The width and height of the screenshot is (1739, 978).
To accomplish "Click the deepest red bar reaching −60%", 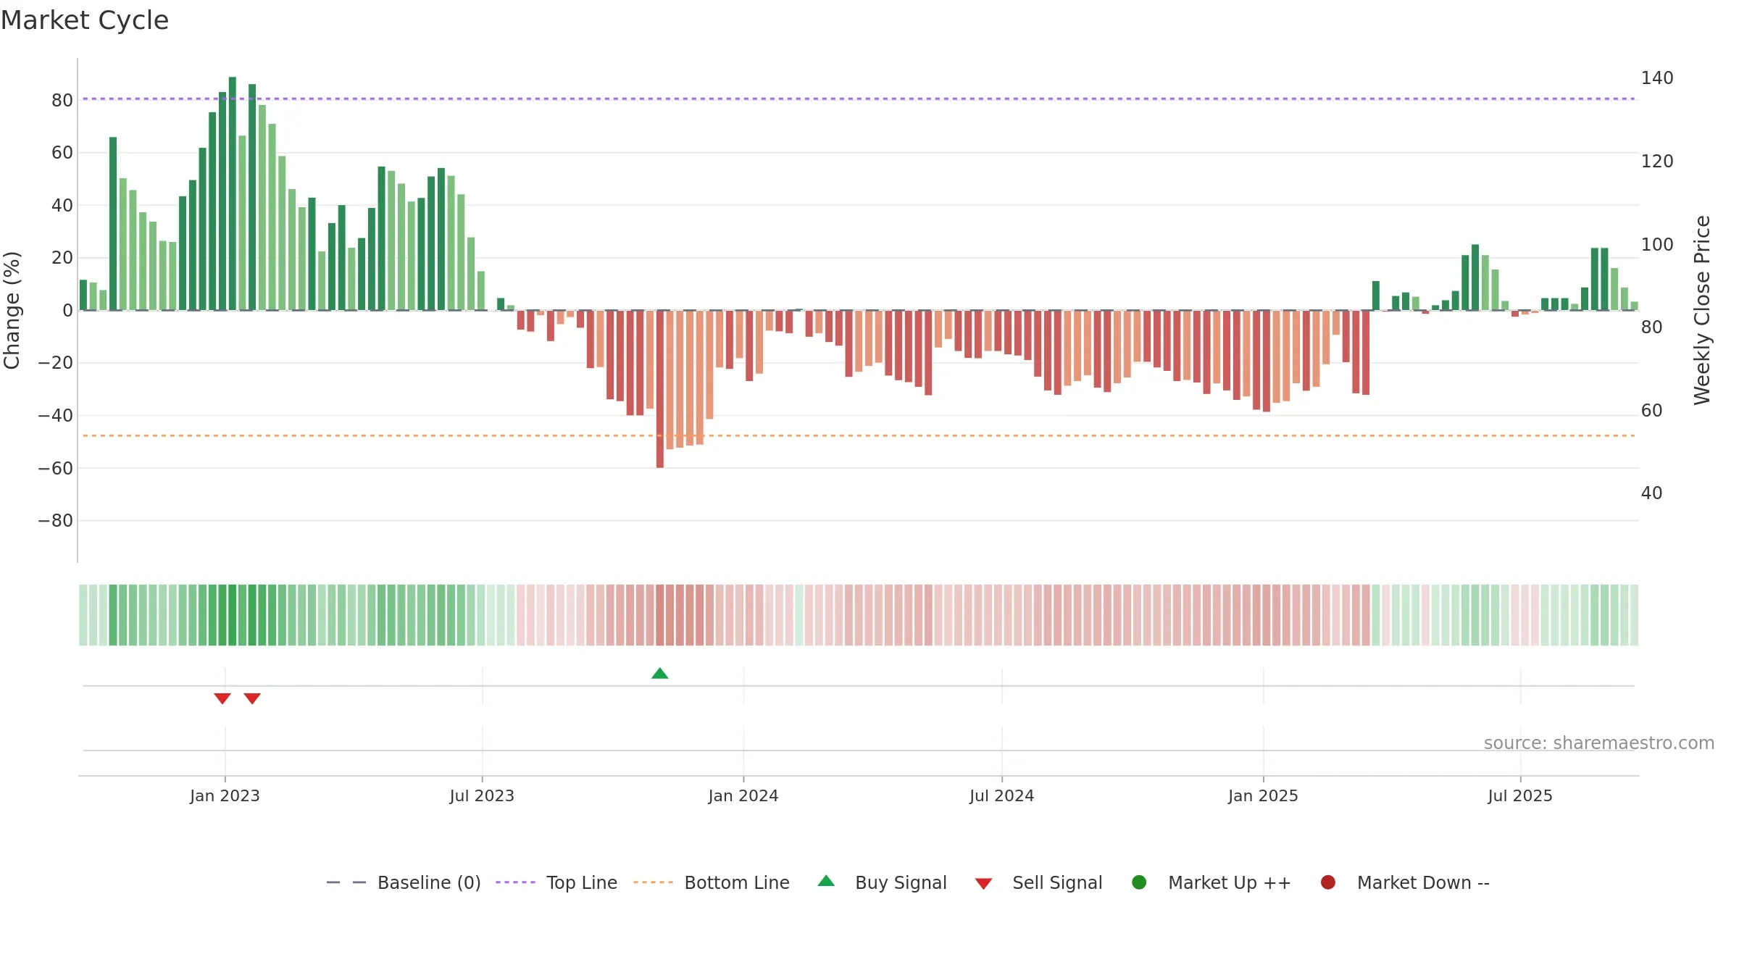I will pyautogui.click(x=660, y=389).
